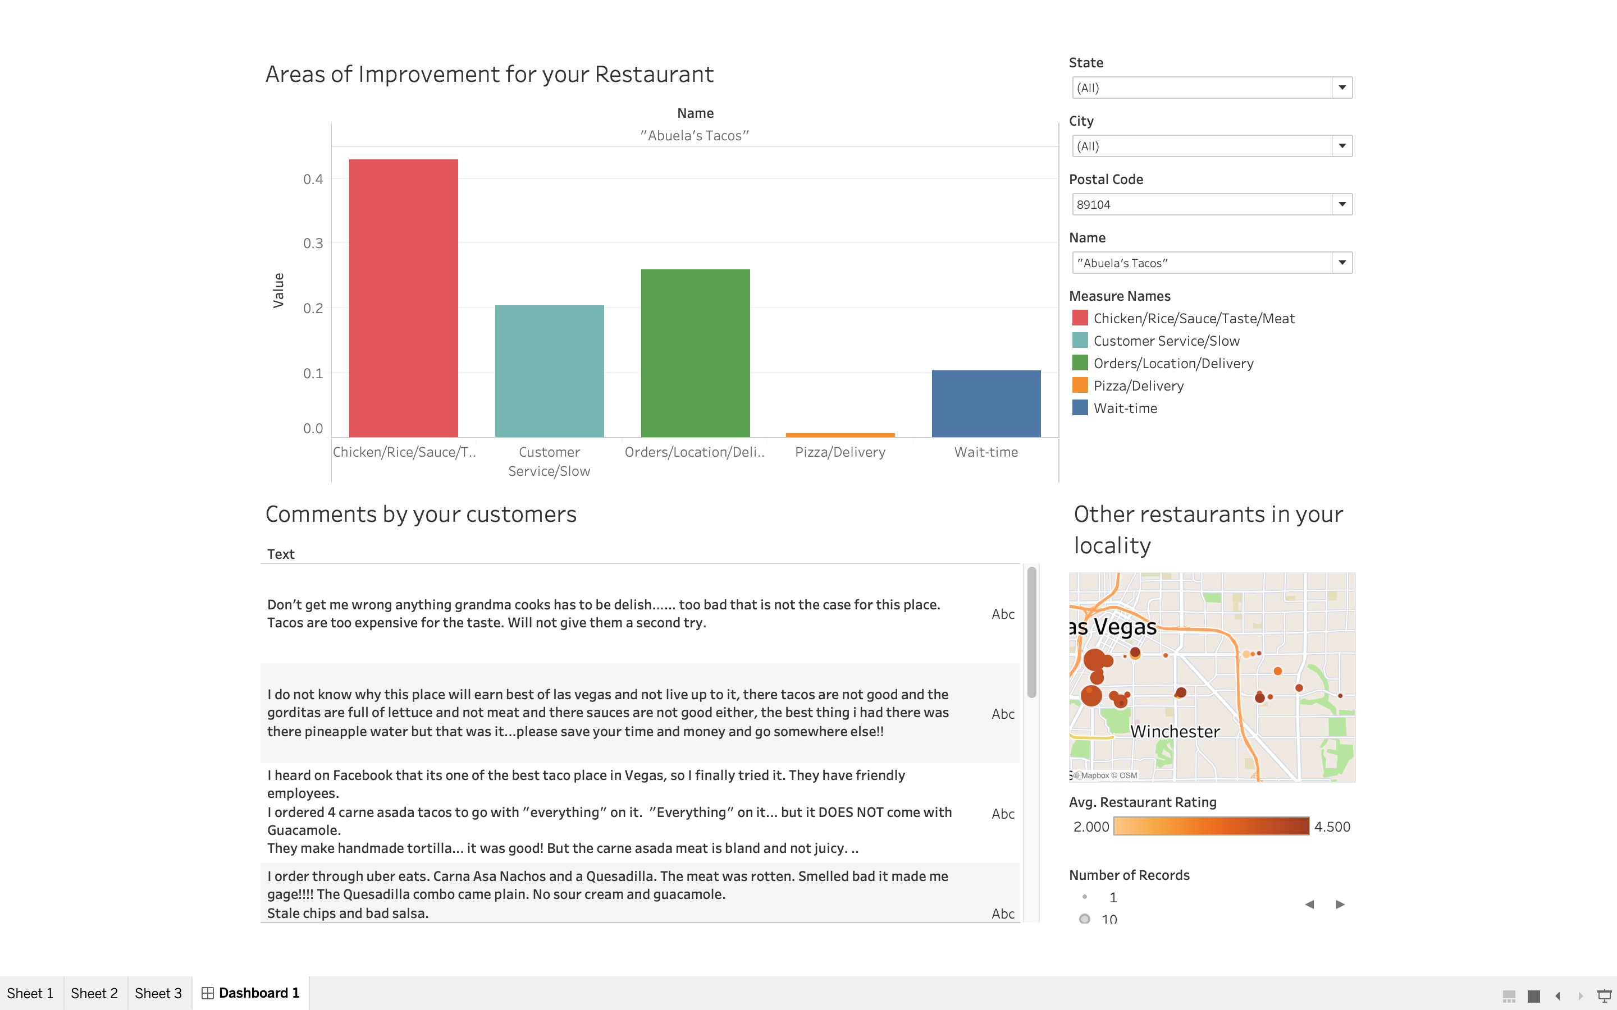Click the show tabs square icon
Viewport: 1617px width, 1010px height.
(1533, 995)
